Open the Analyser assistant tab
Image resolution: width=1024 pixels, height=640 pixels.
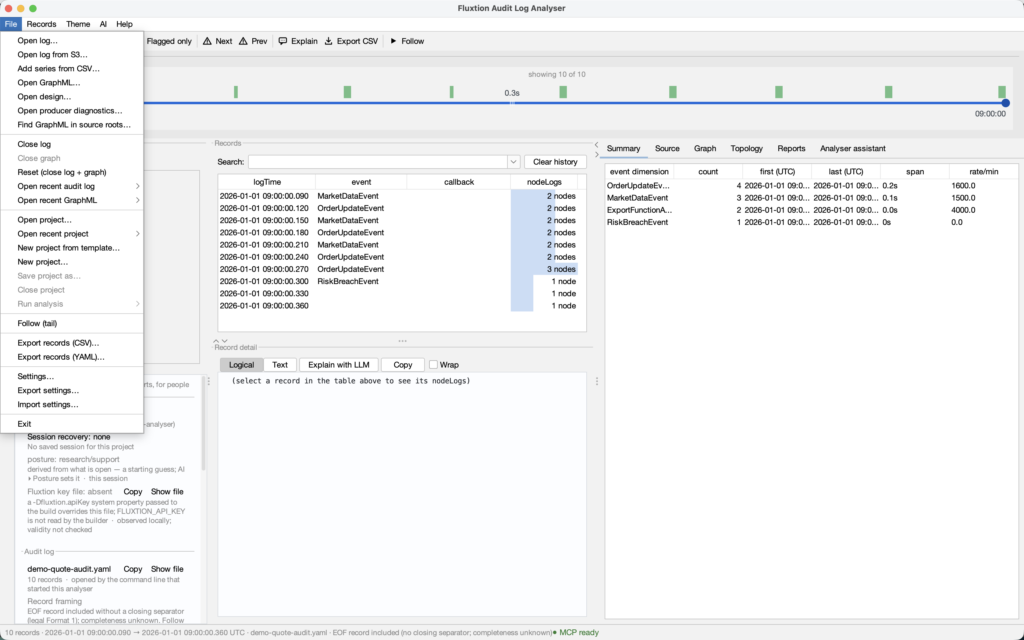pos(853,149)
